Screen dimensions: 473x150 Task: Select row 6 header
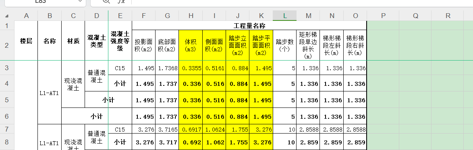7,116
